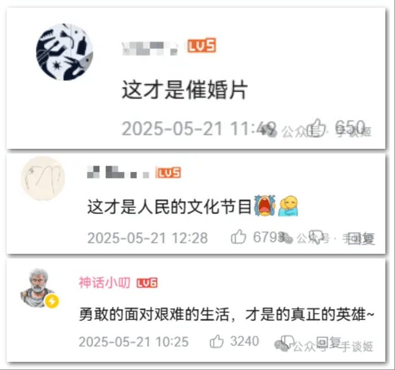The image size is (395, 370).
Task: Open the dark patterned avatar profile
Action: point(65,52)
